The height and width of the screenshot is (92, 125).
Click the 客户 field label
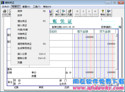(17, 84)
